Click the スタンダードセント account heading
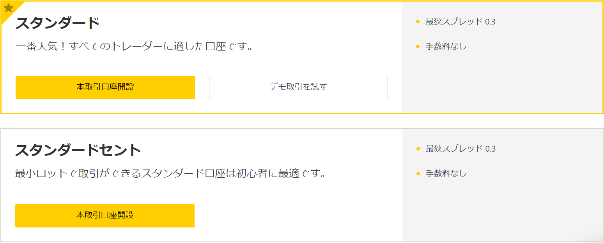This screenshot has height=243, width=604. point(78,150)
